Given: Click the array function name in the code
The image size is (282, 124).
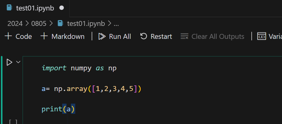Looking at the screenshot, I should 77,89.
